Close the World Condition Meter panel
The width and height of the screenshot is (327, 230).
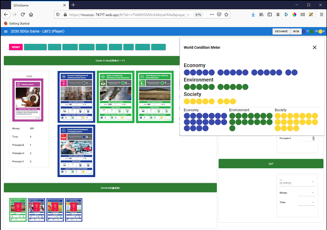click(315, 47)
